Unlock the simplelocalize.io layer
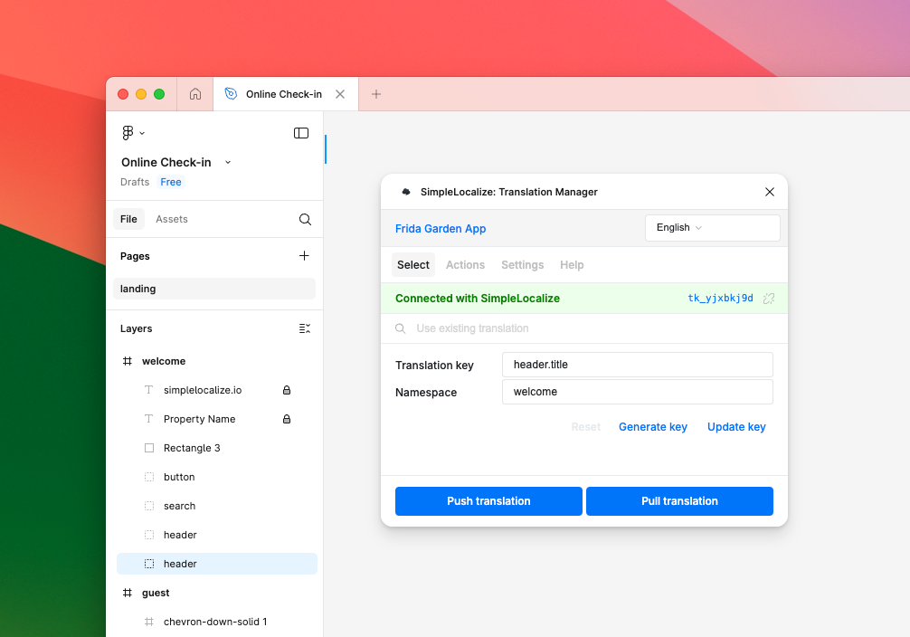Viewport: 910px width, 637px height. tap(287, 390)
